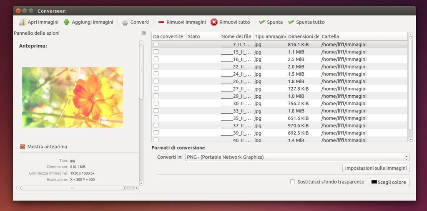
Task: Open Impostazioni sulle immagini
Action: (x=376, y=168)
